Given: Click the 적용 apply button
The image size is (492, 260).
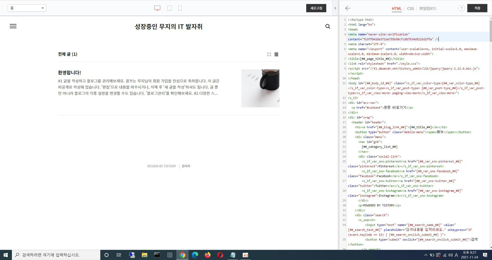Looking at the screenshot, I should (477, 8).
